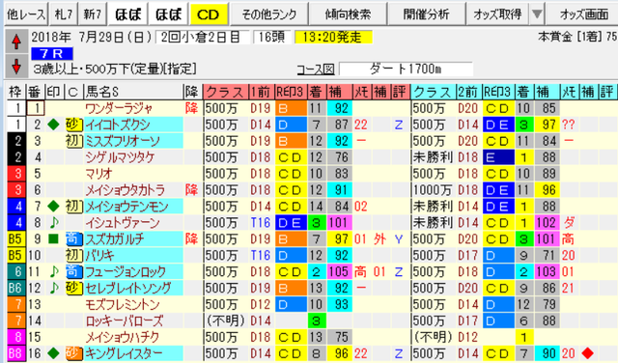Click the green square mark for スズカガルチ

[x=53, y=238]
